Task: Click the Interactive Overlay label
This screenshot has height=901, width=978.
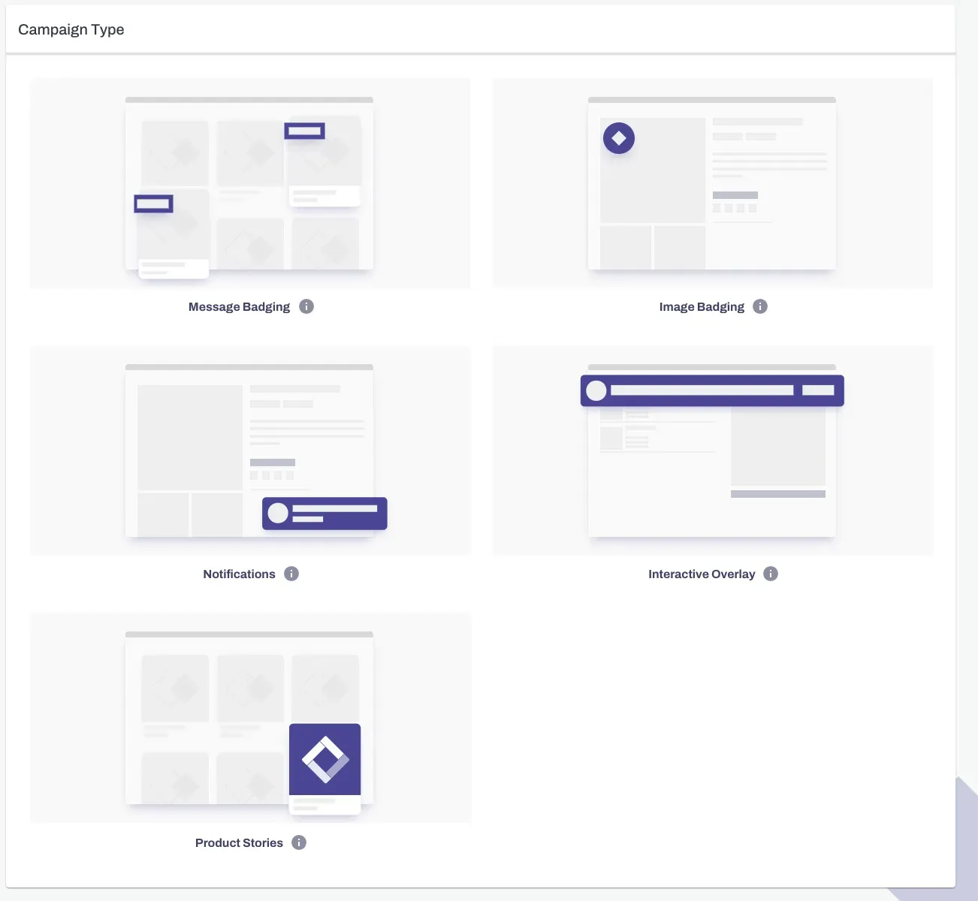Action: tap(702, 574)
